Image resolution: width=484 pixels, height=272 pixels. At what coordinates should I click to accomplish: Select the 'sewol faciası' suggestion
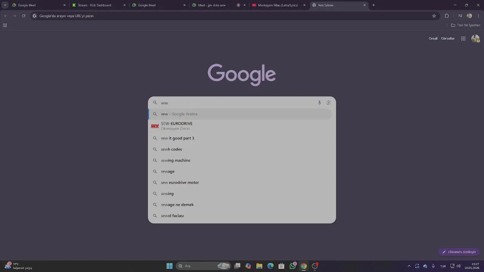(x=240, y=216)
